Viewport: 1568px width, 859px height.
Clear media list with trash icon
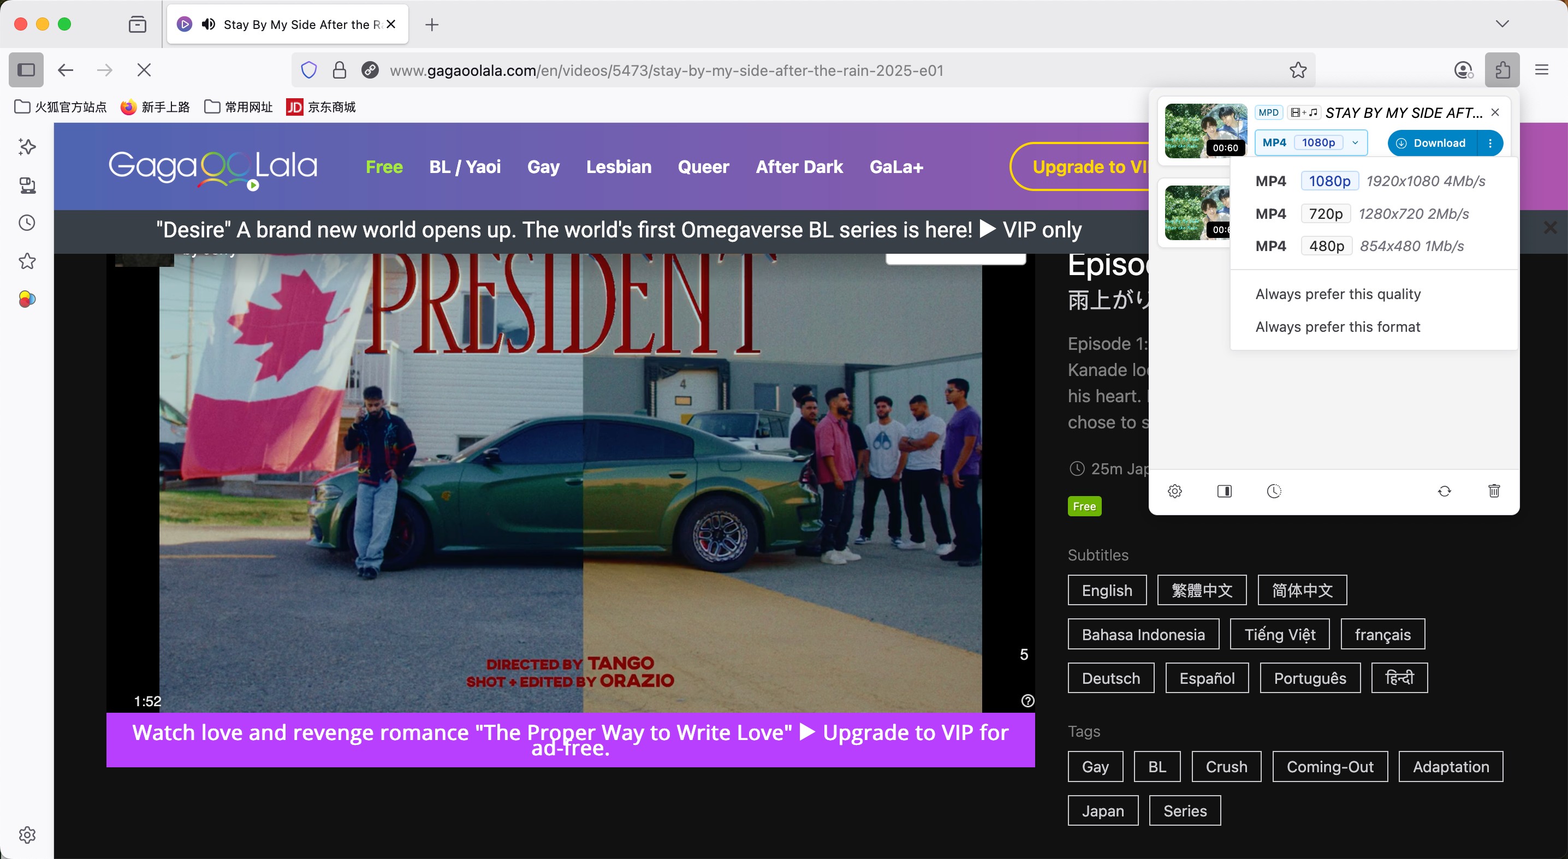point(1494,491)
